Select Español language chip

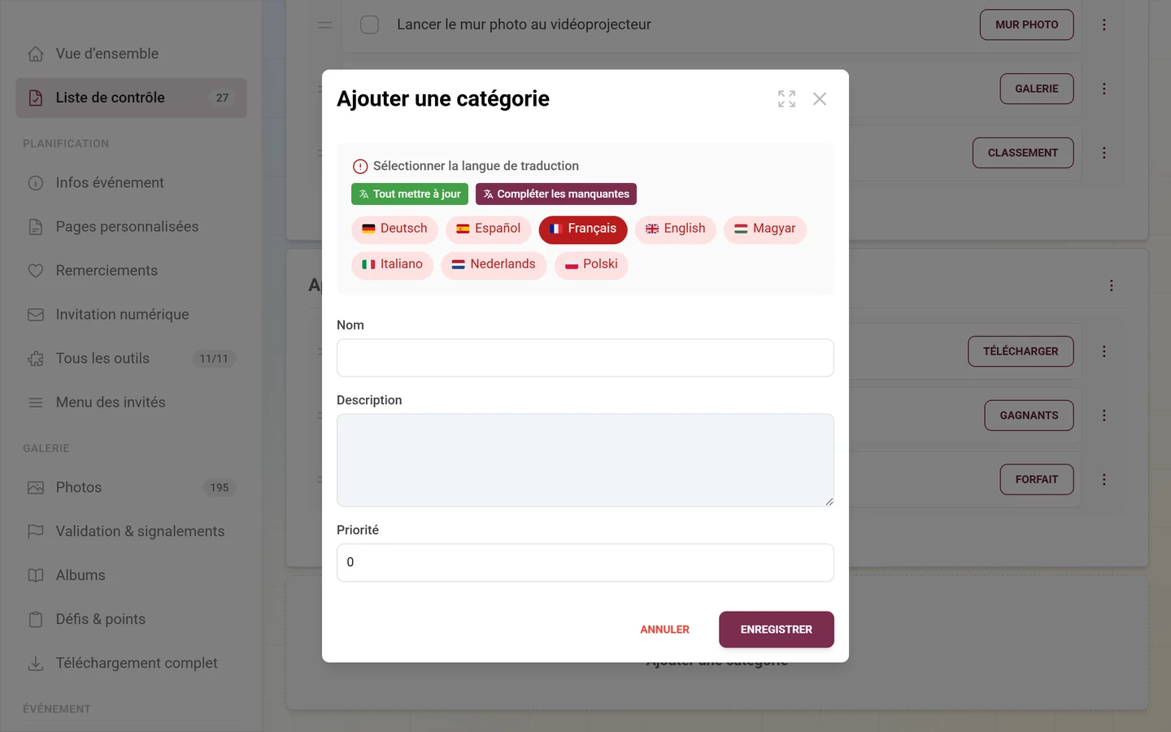[489, 229]
